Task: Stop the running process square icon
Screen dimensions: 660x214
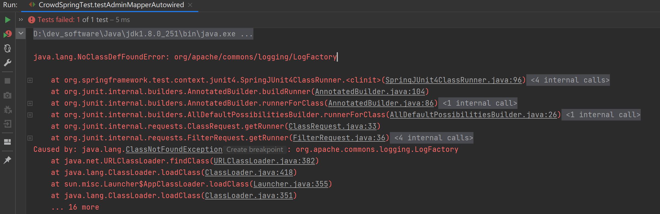Action: tap(7, 81)
